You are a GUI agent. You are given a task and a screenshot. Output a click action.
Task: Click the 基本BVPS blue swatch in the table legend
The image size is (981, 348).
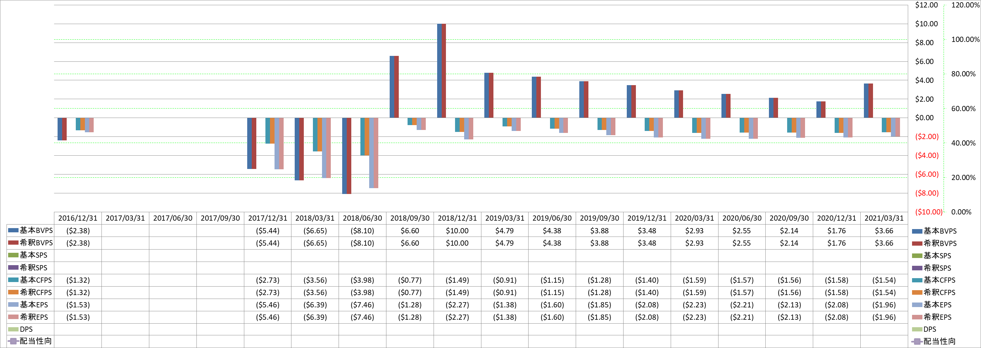click(x=13, y=230)
